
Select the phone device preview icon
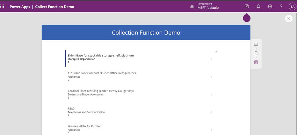(256, 53)
